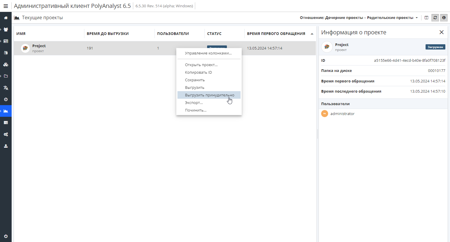Sort by 'ВРЕМЯ ДО ВЫГРУЗКИ' column header

tap(108, 33)
